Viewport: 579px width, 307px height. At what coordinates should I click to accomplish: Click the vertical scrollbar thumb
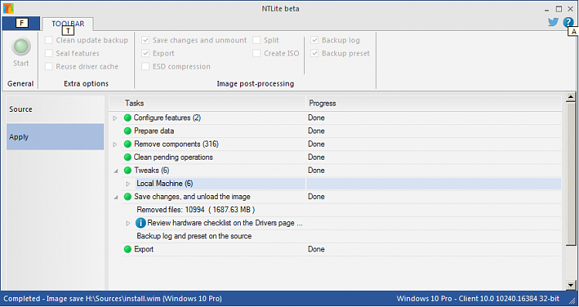pyautogui.click(x=571, y=174)
